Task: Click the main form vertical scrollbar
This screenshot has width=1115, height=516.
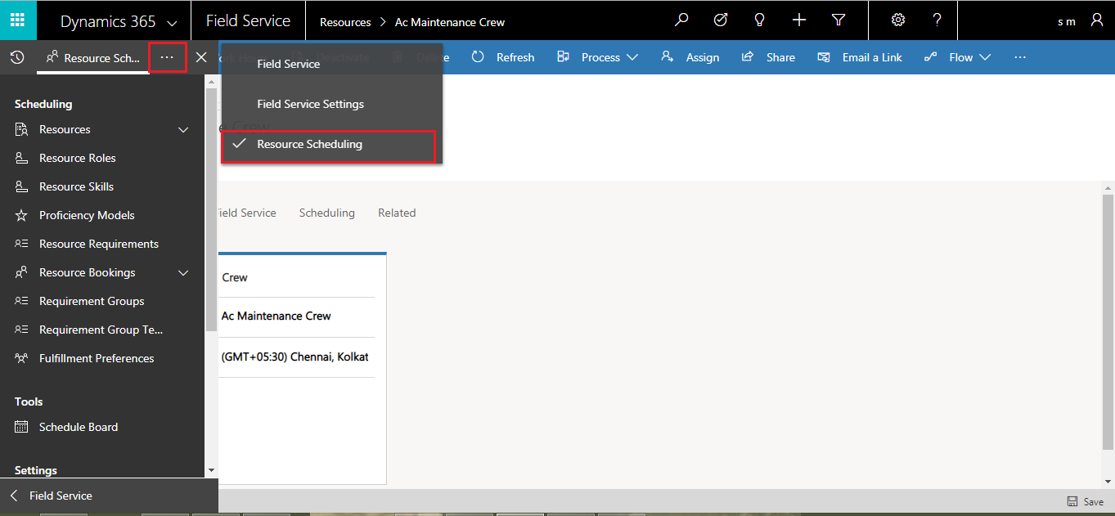Action: pyautogui.click(x=1108, y=321)
